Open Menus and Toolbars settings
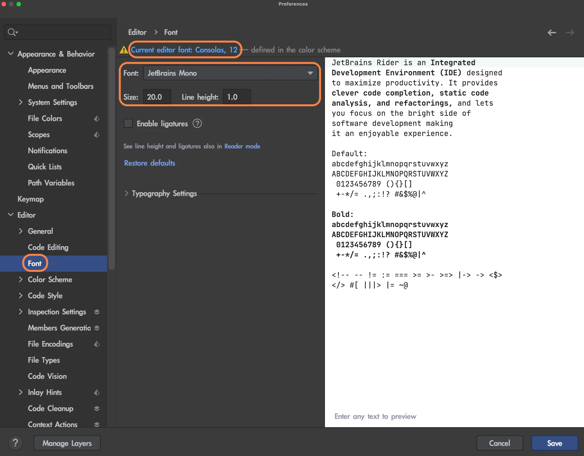 [x=61, y=86]
